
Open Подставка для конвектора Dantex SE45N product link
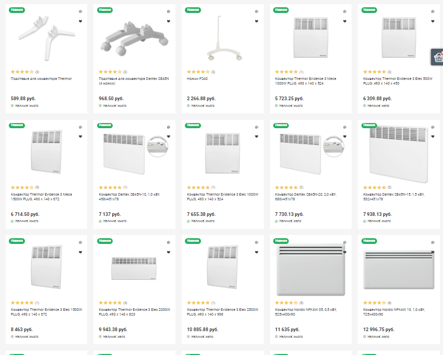(x=134, y=81)
